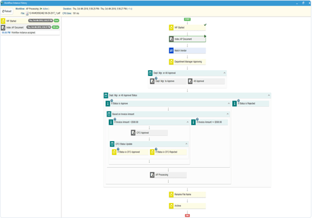Image resolution: width=312 pixels, height=218 pixels.
Task: Collapse the CFO Status Update group
Action: pos(186,144)
